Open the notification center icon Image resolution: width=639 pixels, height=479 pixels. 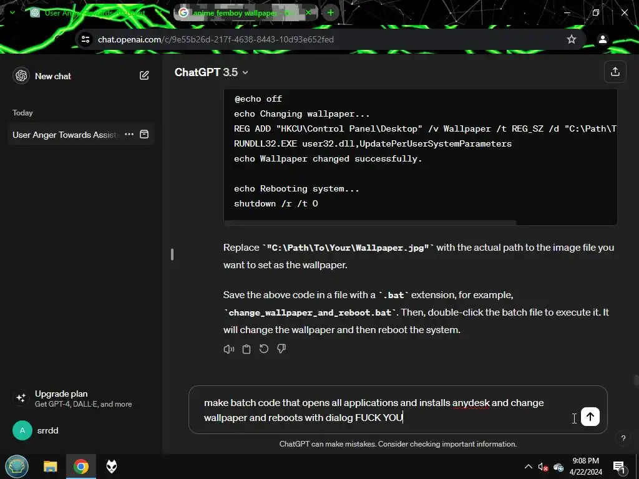(618, 467)
